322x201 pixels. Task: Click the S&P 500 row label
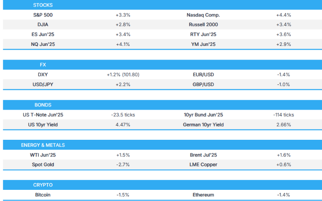tap(43, 15)
